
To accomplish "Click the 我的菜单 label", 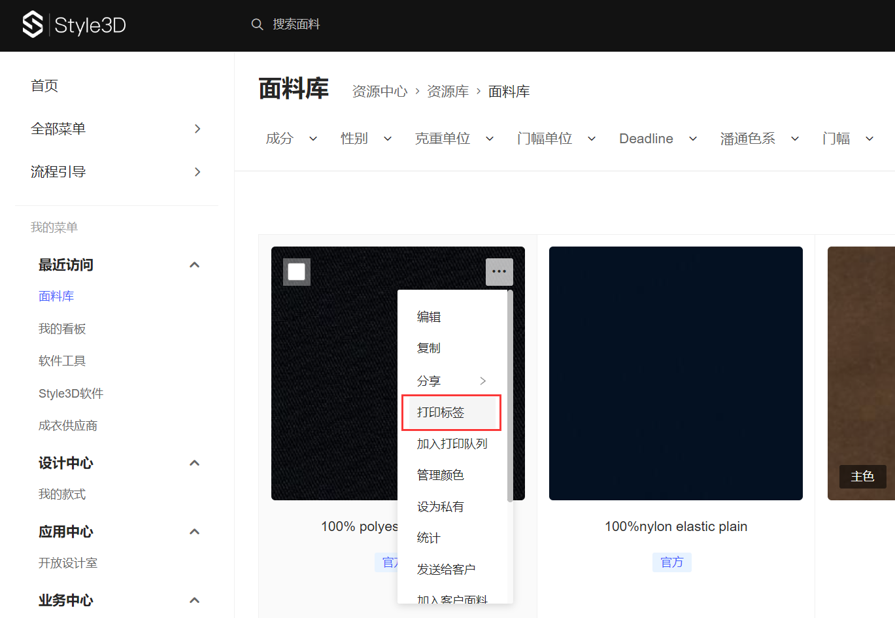I will click(x=54, y=228).
